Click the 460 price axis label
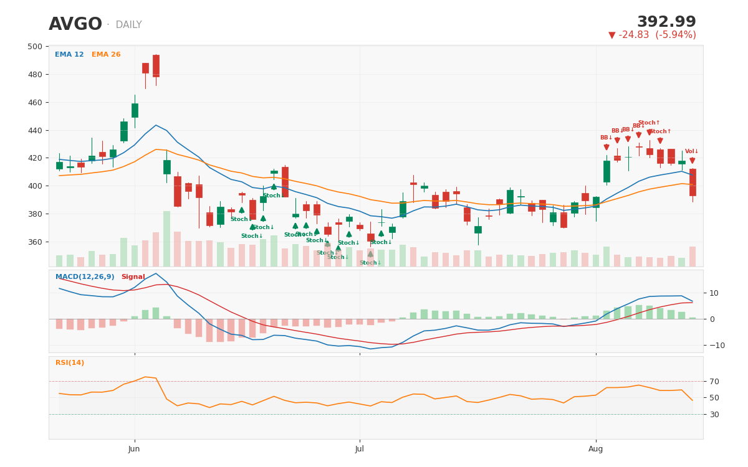Screen dimensions: 748x467 pos(36,103)
